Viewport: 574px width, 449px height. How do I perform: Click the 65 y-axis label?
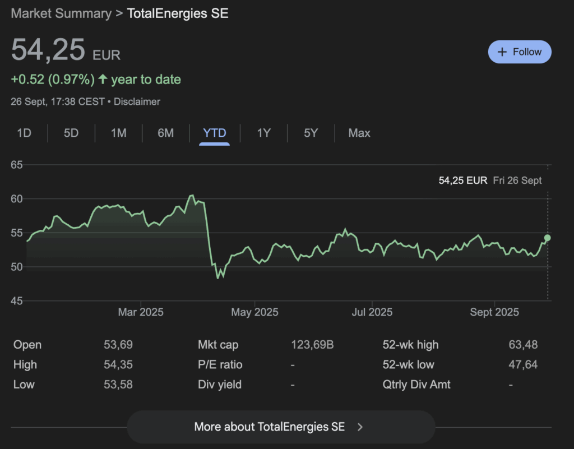(17, 165)
